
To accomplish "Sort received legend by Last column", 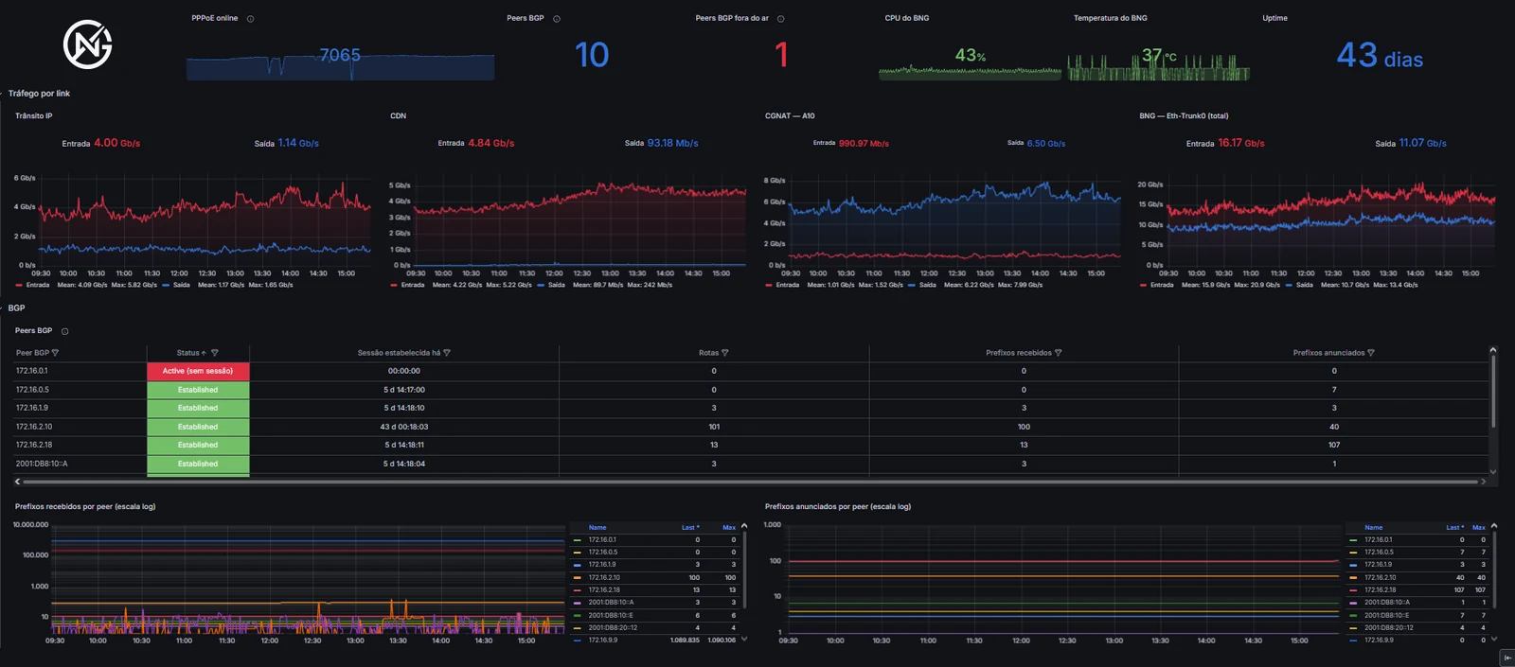I will pyautogui.click(x=690, y=528).
